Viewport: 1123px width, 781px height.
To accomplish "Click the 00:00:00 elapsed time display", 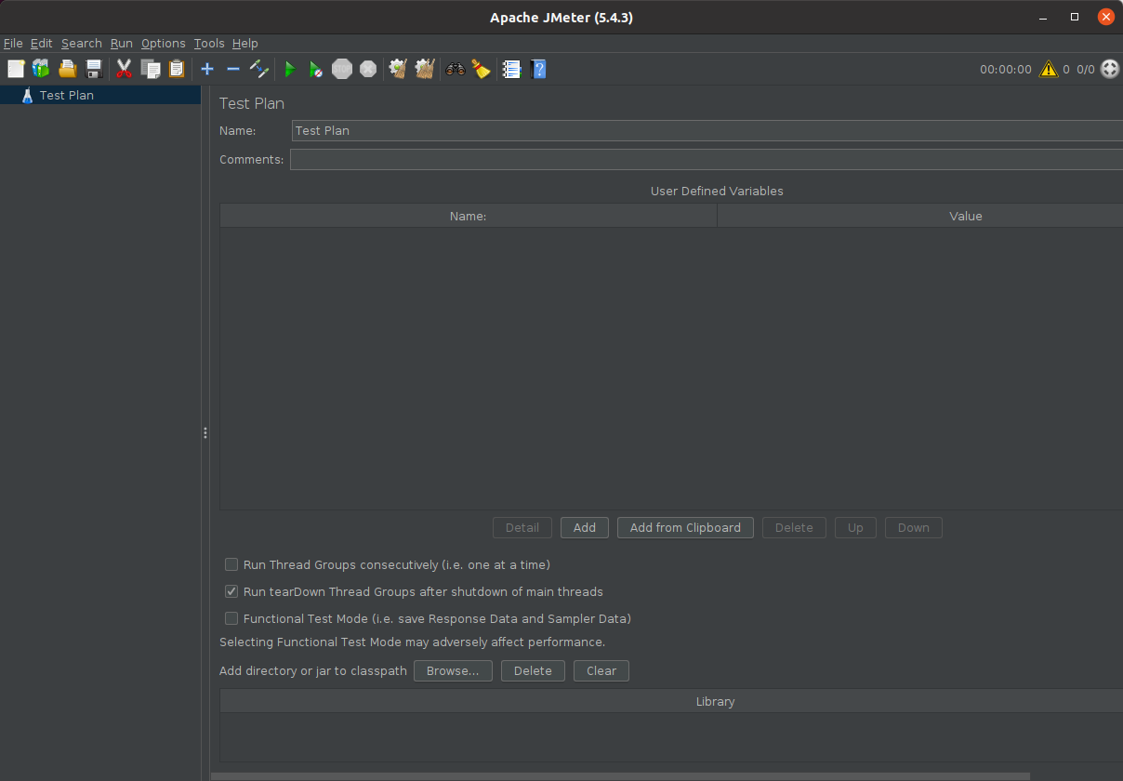I will click(1006, 69).
